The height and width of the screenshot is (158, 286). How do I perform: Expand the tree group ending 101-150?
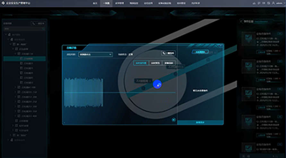(x=15, y=92)
